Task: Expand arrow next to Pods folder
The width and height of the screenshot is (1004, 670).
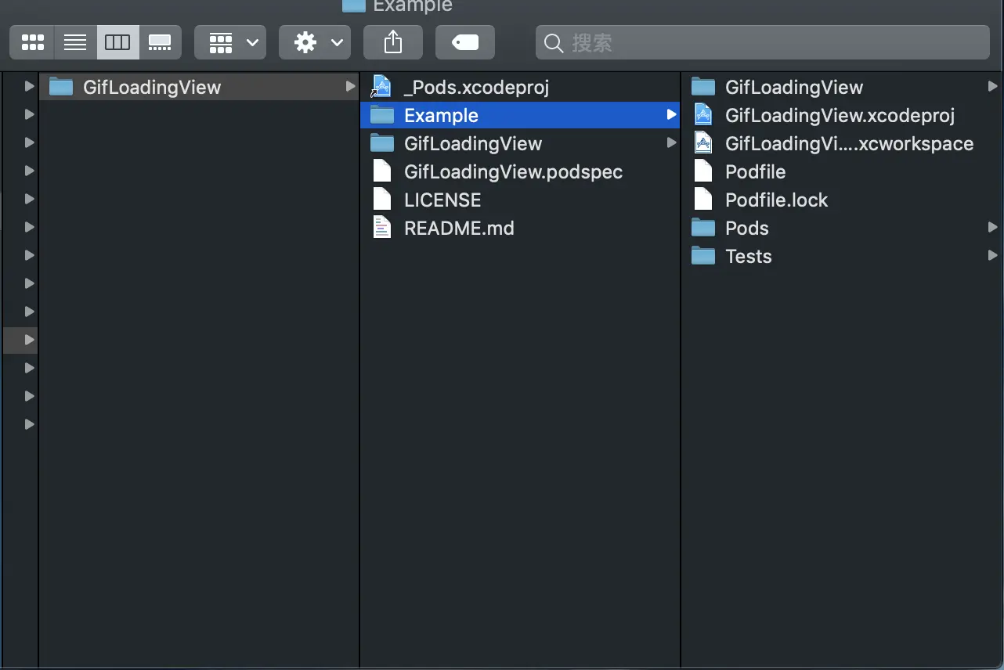Action: pyautogui.click(x=992, y=228)
